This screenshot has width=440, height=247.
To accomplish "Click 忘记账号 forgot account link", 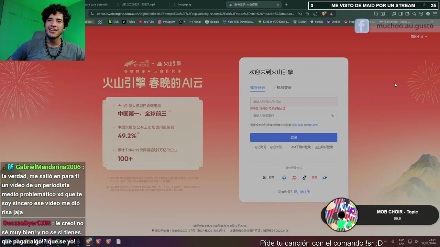I will (260, 147).
